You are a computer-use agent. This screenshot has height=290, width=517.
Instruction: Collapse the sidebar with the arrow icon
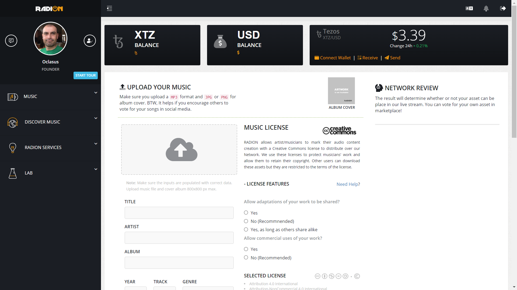coord(109,8)
